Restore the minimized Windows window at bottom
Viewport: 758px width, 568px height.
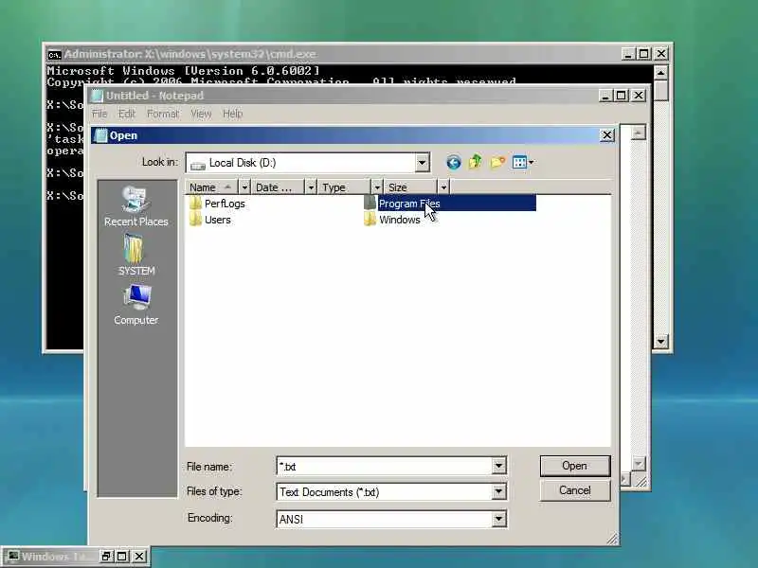click(106, 557)
